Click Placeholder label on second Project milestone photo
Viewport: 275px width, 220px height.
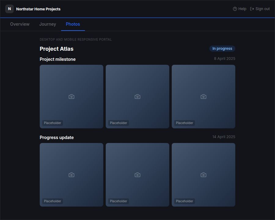click(x=118, y=123)
